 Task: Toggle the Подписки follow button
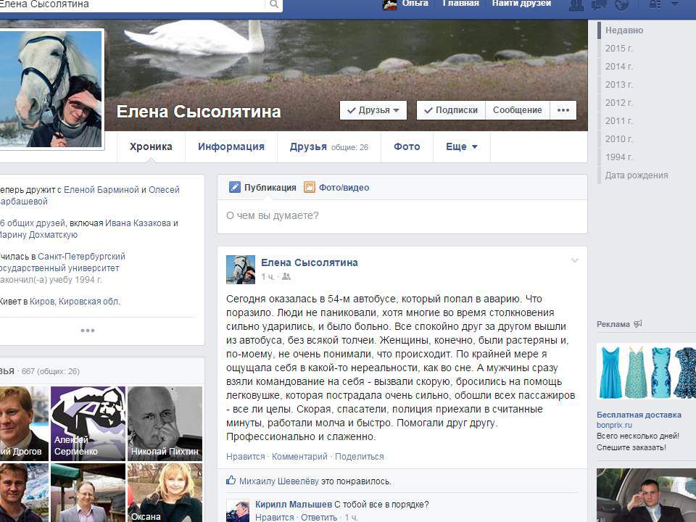451,110
